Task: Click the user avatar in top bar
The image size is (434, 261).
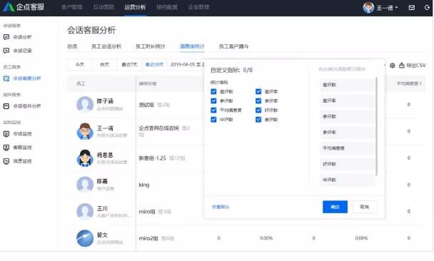Action: point(368,8)
